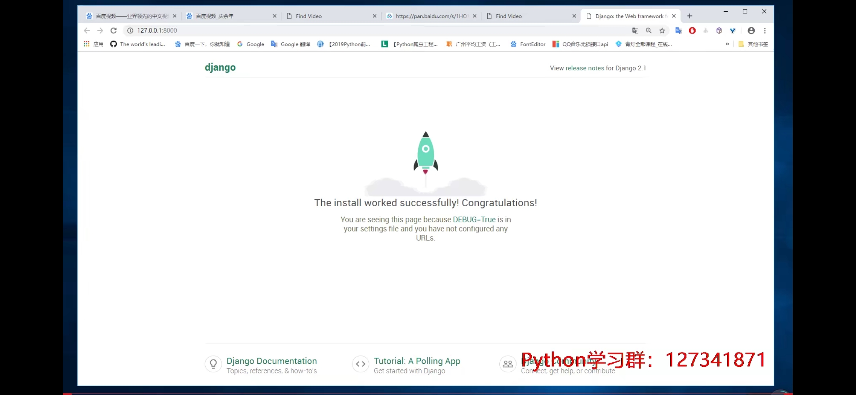Viewport: 856px width, 395px height.
Task: Open the release notes link
Action: tap(585, 68)
